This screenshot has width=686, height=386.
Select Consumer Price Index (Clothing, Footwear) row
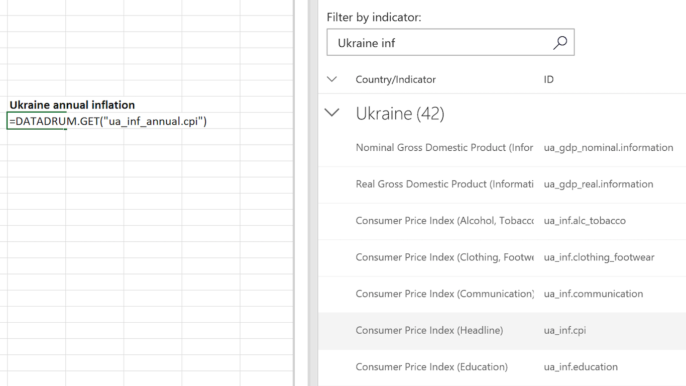(x=502, y=258)
